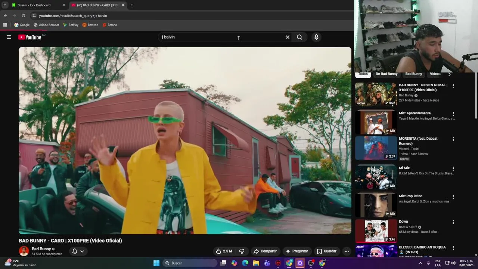Open the Compartir share button
The width and height of the screenshot is (478, 269).
[265, 251]
